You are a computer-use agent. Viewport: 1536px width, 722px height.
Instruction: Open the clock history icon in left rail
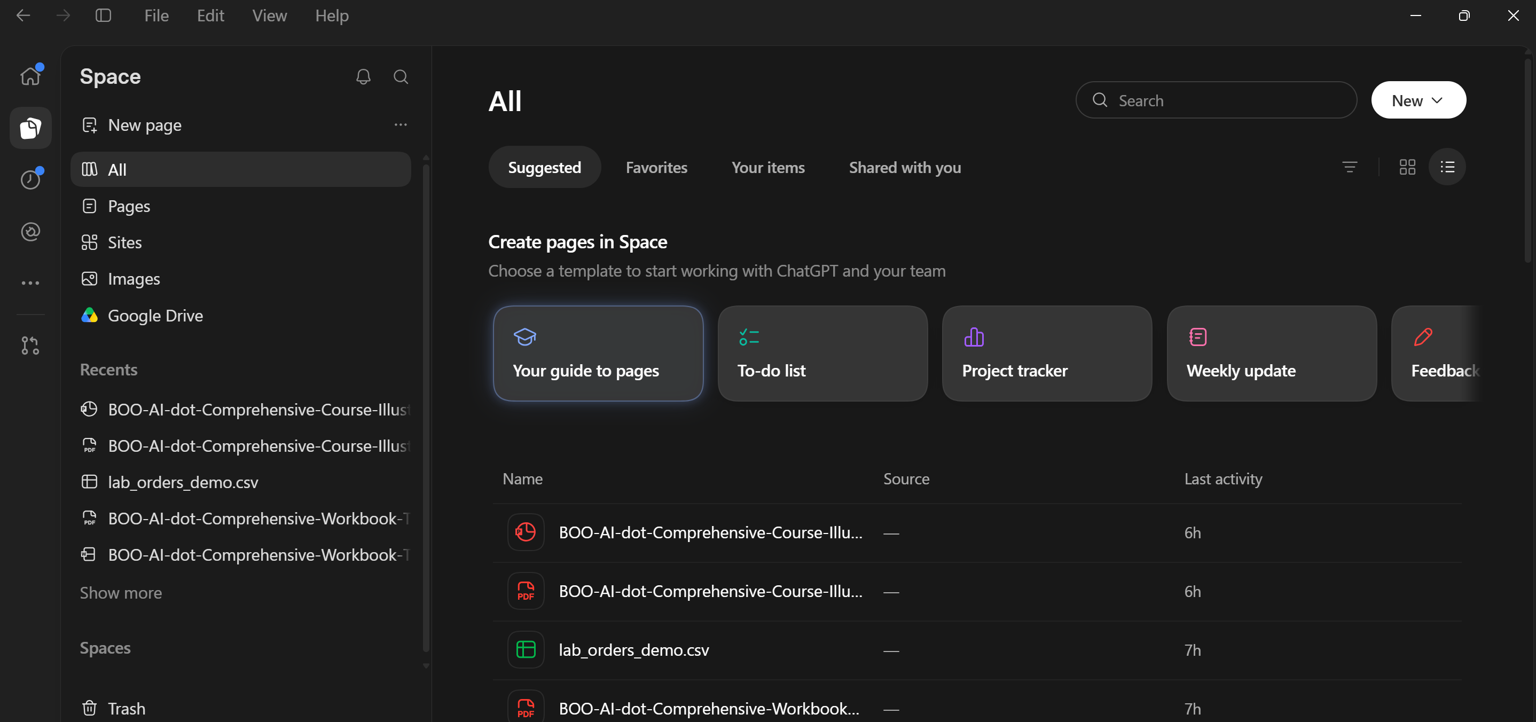(30, 179)
